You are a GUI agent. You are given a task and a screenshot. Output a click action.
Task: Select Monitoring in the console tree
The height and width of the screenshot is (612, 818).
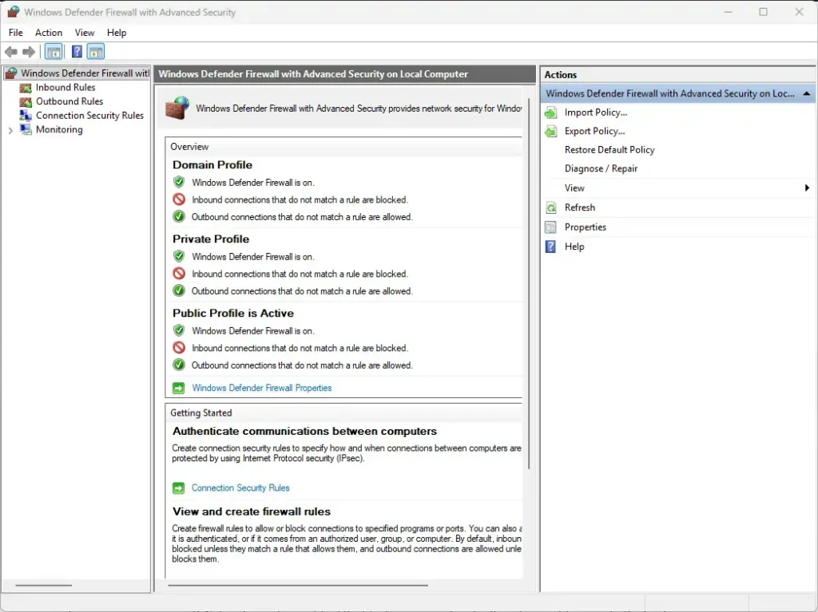click(x=59, y=130)
